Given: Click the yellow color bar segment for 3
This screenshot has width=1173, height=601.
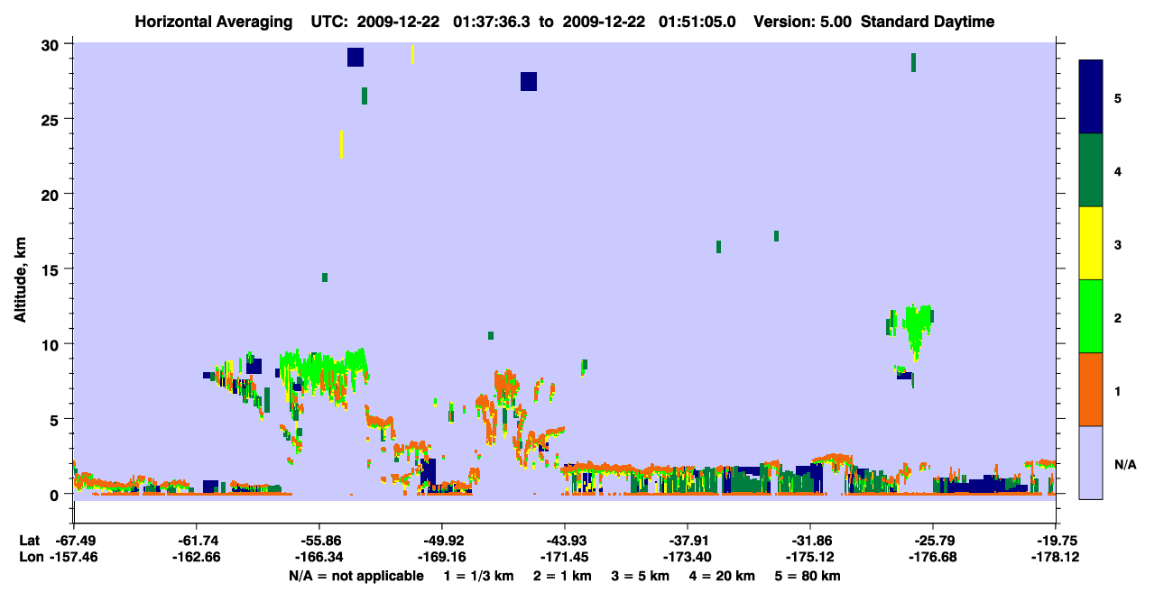Looking at the screenshot, I should click(1091, 243).
